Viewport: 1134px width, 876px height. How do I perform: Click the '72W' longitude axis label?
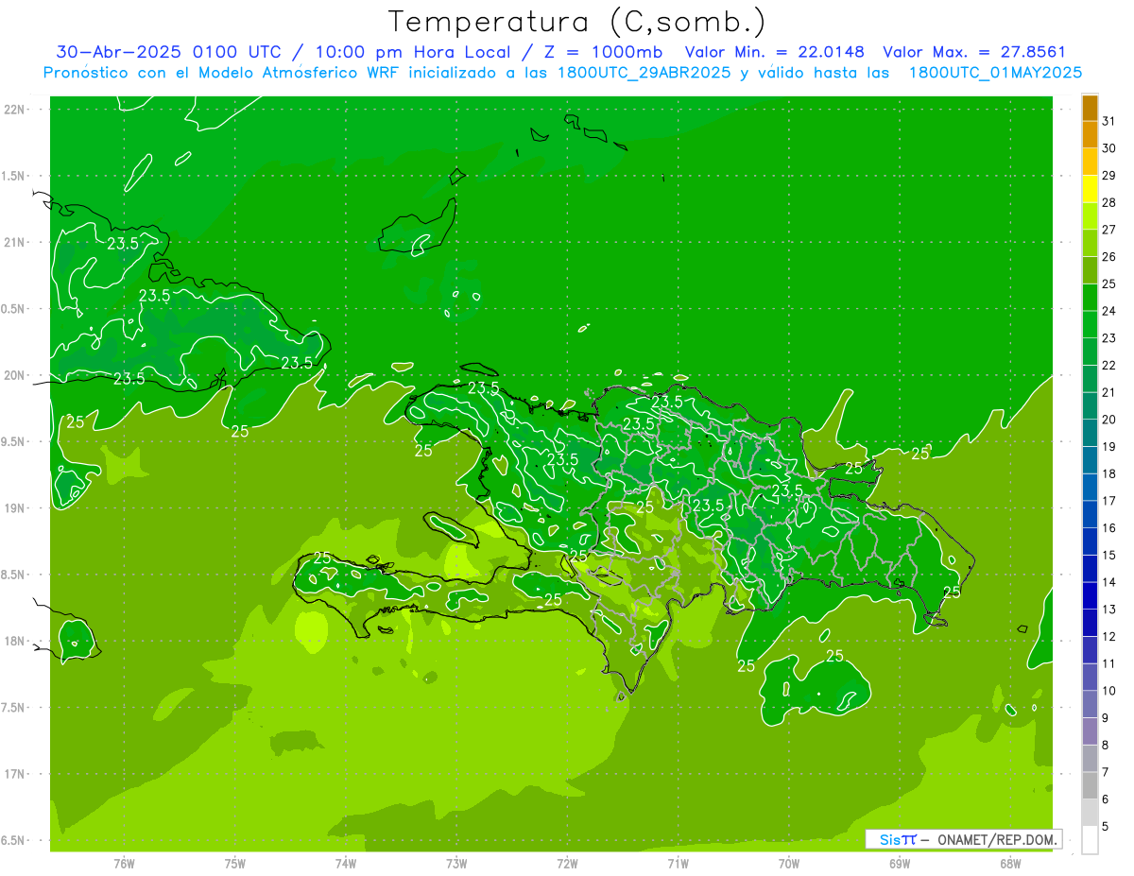567,864
